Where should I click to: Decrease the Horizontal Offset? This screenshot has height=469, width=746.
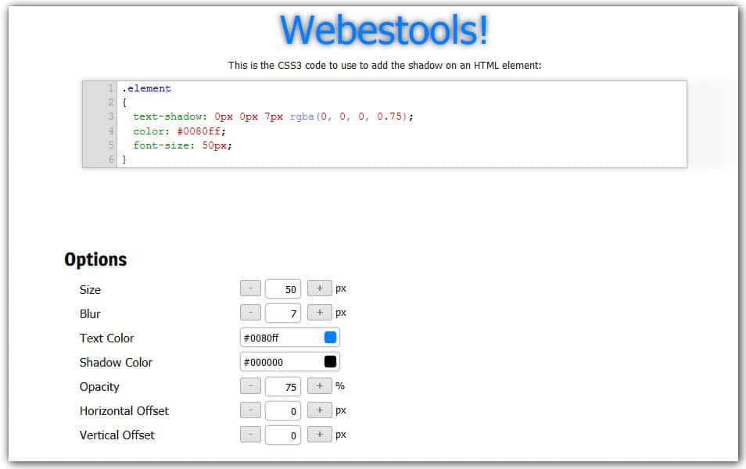coord(250,410)
